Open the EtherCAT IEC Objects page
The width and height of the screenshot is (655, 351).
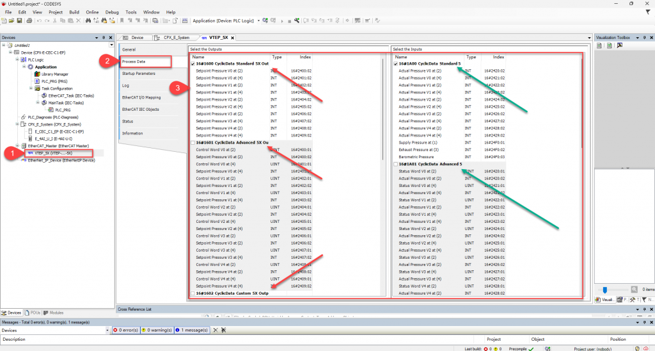pos(140,110)
